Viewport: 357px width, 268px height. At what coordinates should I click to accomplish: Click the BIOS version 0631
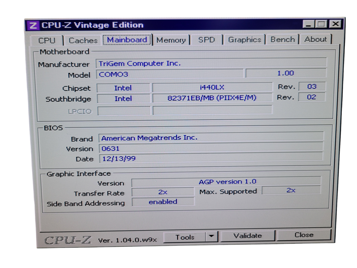click(x=211, y=148)
